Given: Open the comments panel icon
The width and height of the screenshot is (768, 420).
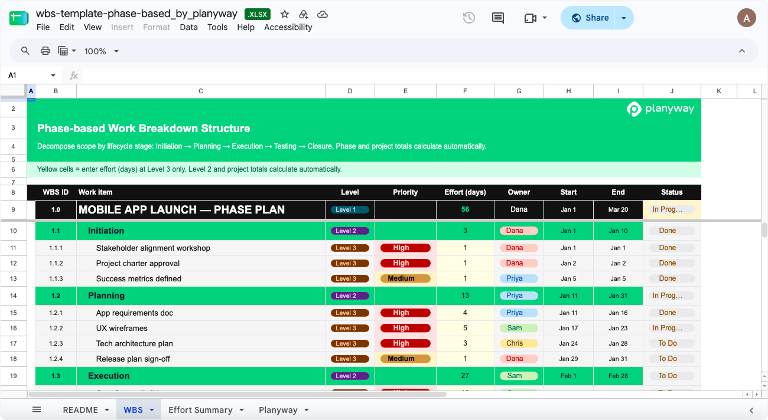Looking at the screenshot, I should pyautogui.click(x=498, y=18).
